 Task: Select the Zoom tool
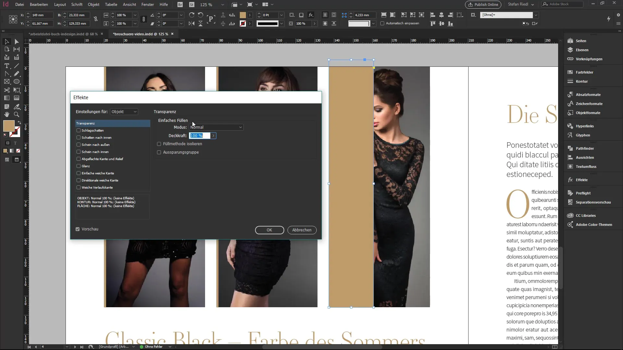[x=17, y=114]
